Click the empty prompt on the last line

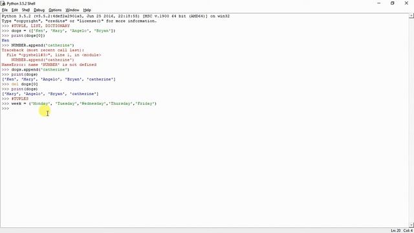pos(5,109)
